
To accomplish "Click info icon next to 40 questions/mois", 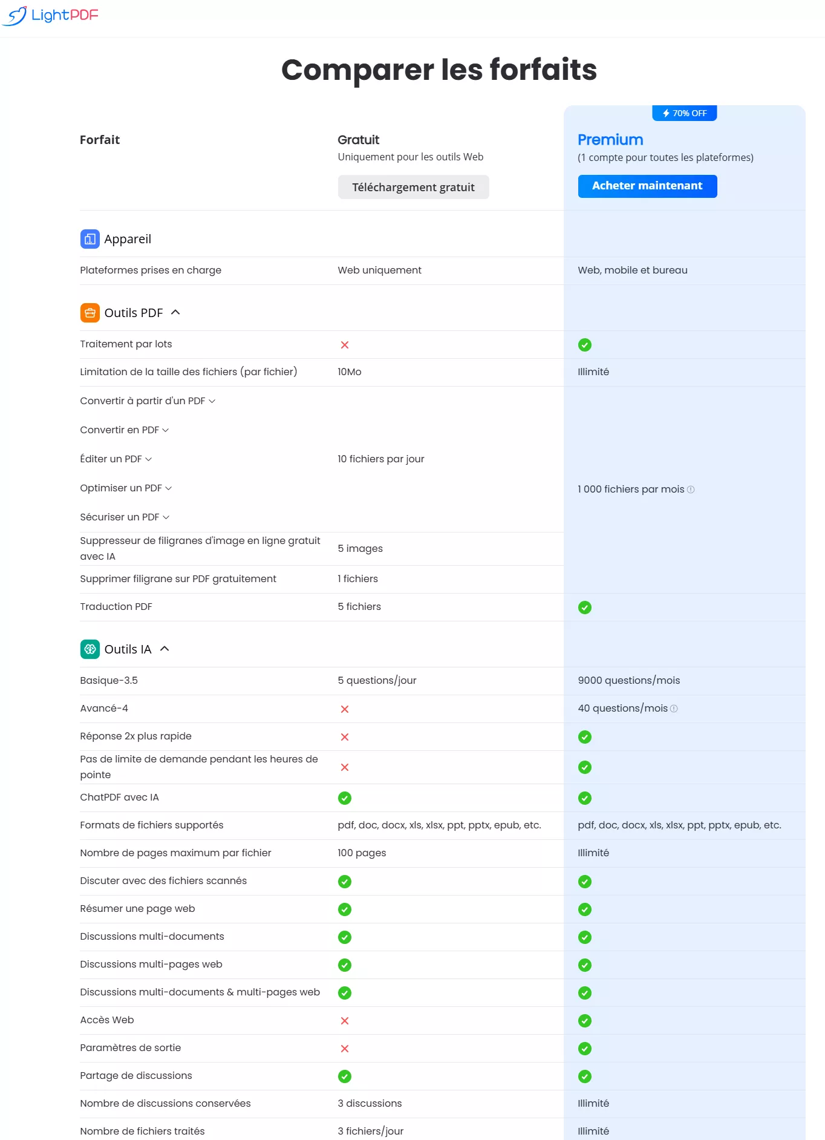I will coord(674,709).
